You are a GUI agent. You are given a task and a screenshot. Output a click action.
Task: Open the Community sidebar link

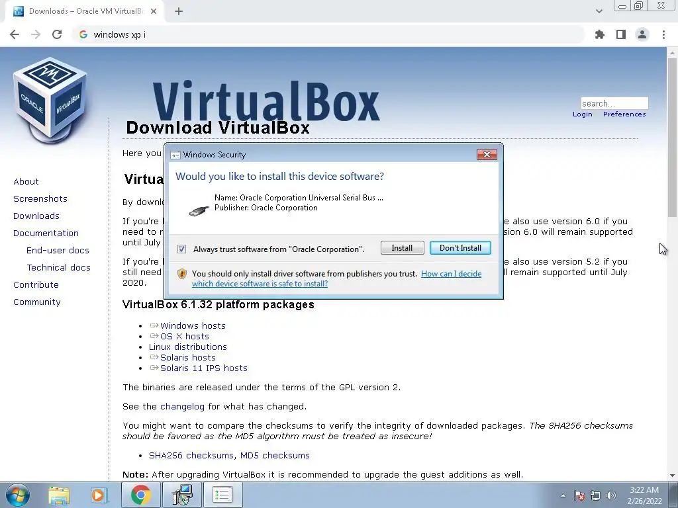37,302
